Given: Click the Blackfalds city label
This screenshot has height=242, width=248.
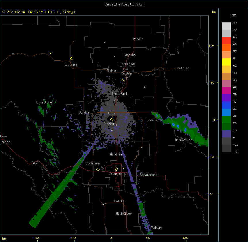Looking at the screenshot, I should point(127,64).
